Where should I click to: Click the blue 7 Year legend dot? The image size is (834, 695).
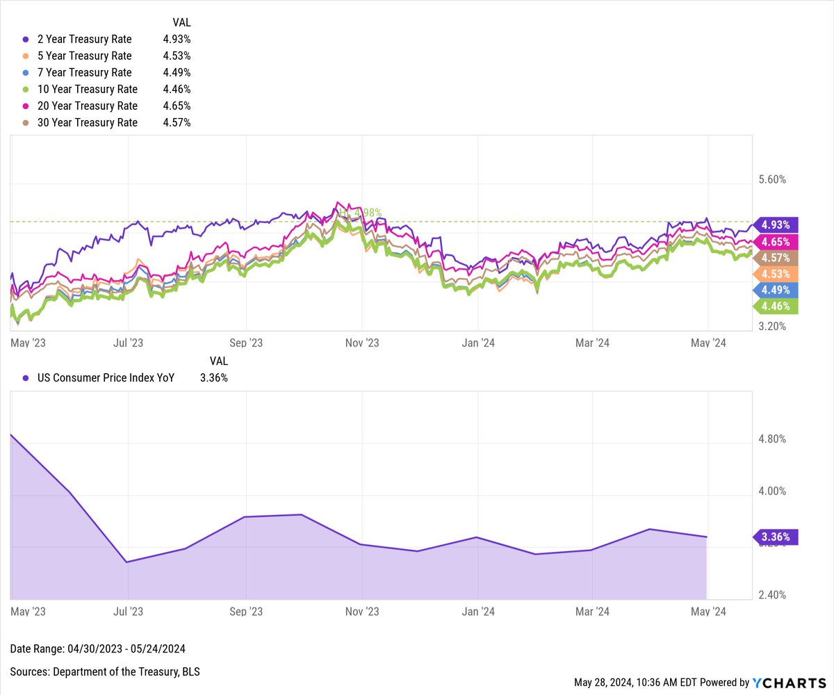pos(26,73)
